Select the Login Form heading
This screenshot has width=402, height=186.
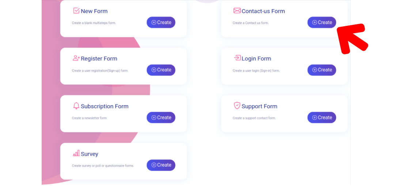tap(256, 59)
